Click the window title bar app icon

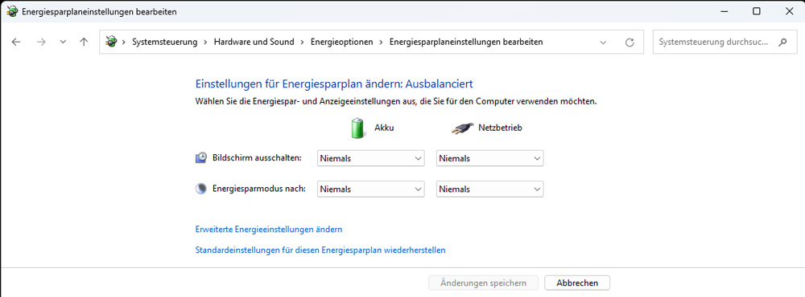[11, 11]
